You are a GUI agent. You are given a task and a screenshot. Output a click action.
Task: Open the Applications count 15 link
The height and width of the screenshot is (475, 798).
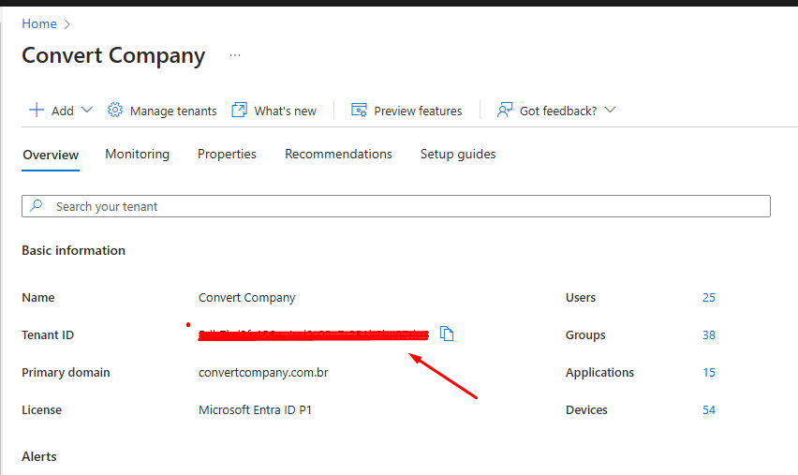click(x=709, y=373)
